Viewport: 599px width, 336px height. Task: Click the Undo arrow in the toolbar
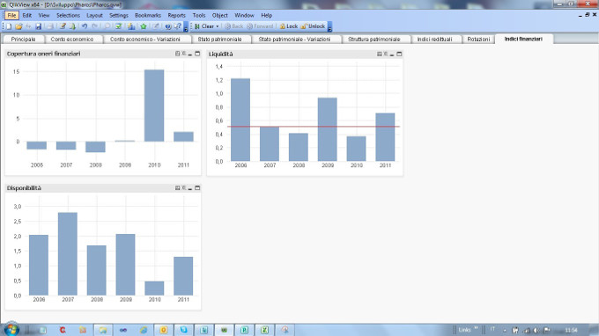pyautogui.click(x=85, y=26)
